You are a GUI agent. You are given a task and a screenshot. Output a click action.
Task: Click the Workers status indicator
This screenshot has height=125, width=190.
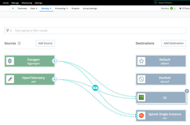tap(168, 8)
